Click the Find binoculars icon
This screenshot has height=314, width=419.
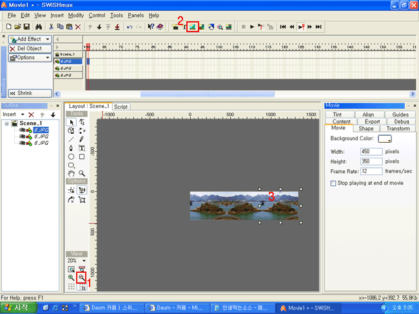39,26
